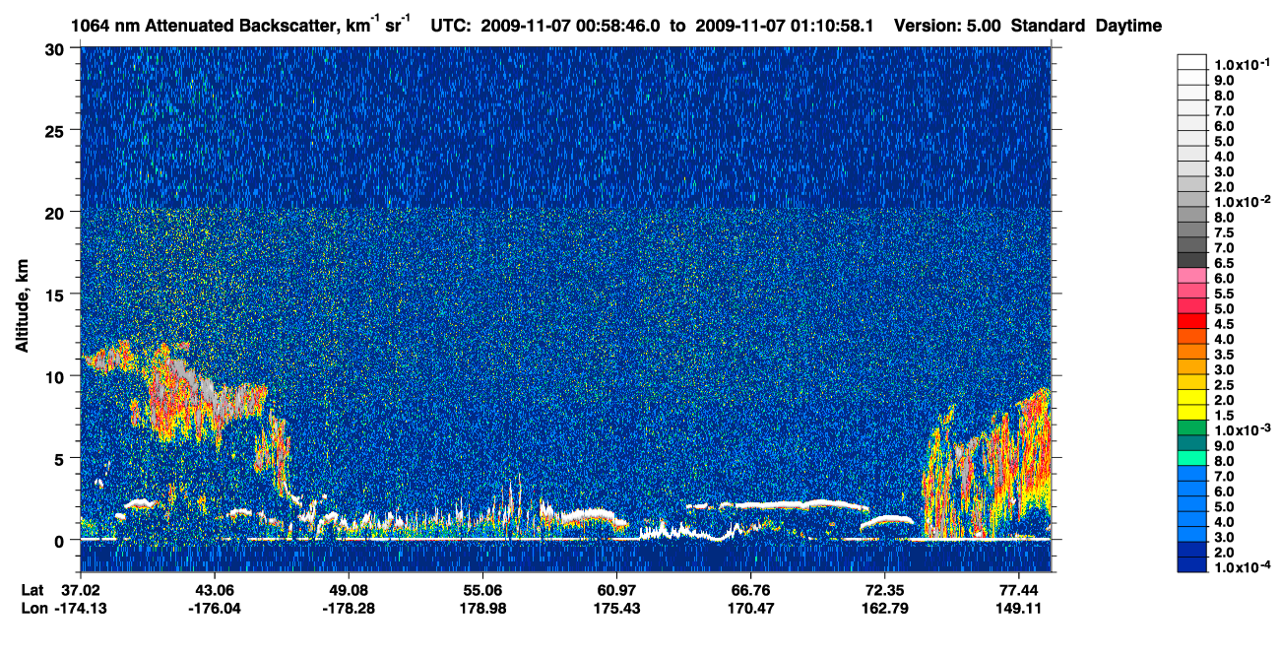Click latitude value "66.76"

[x=750, y=590]
